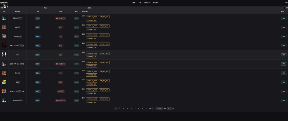Download KW_MP3_320 for the second song
Viewport: 288px width, 121px height.
coord(104,26)
